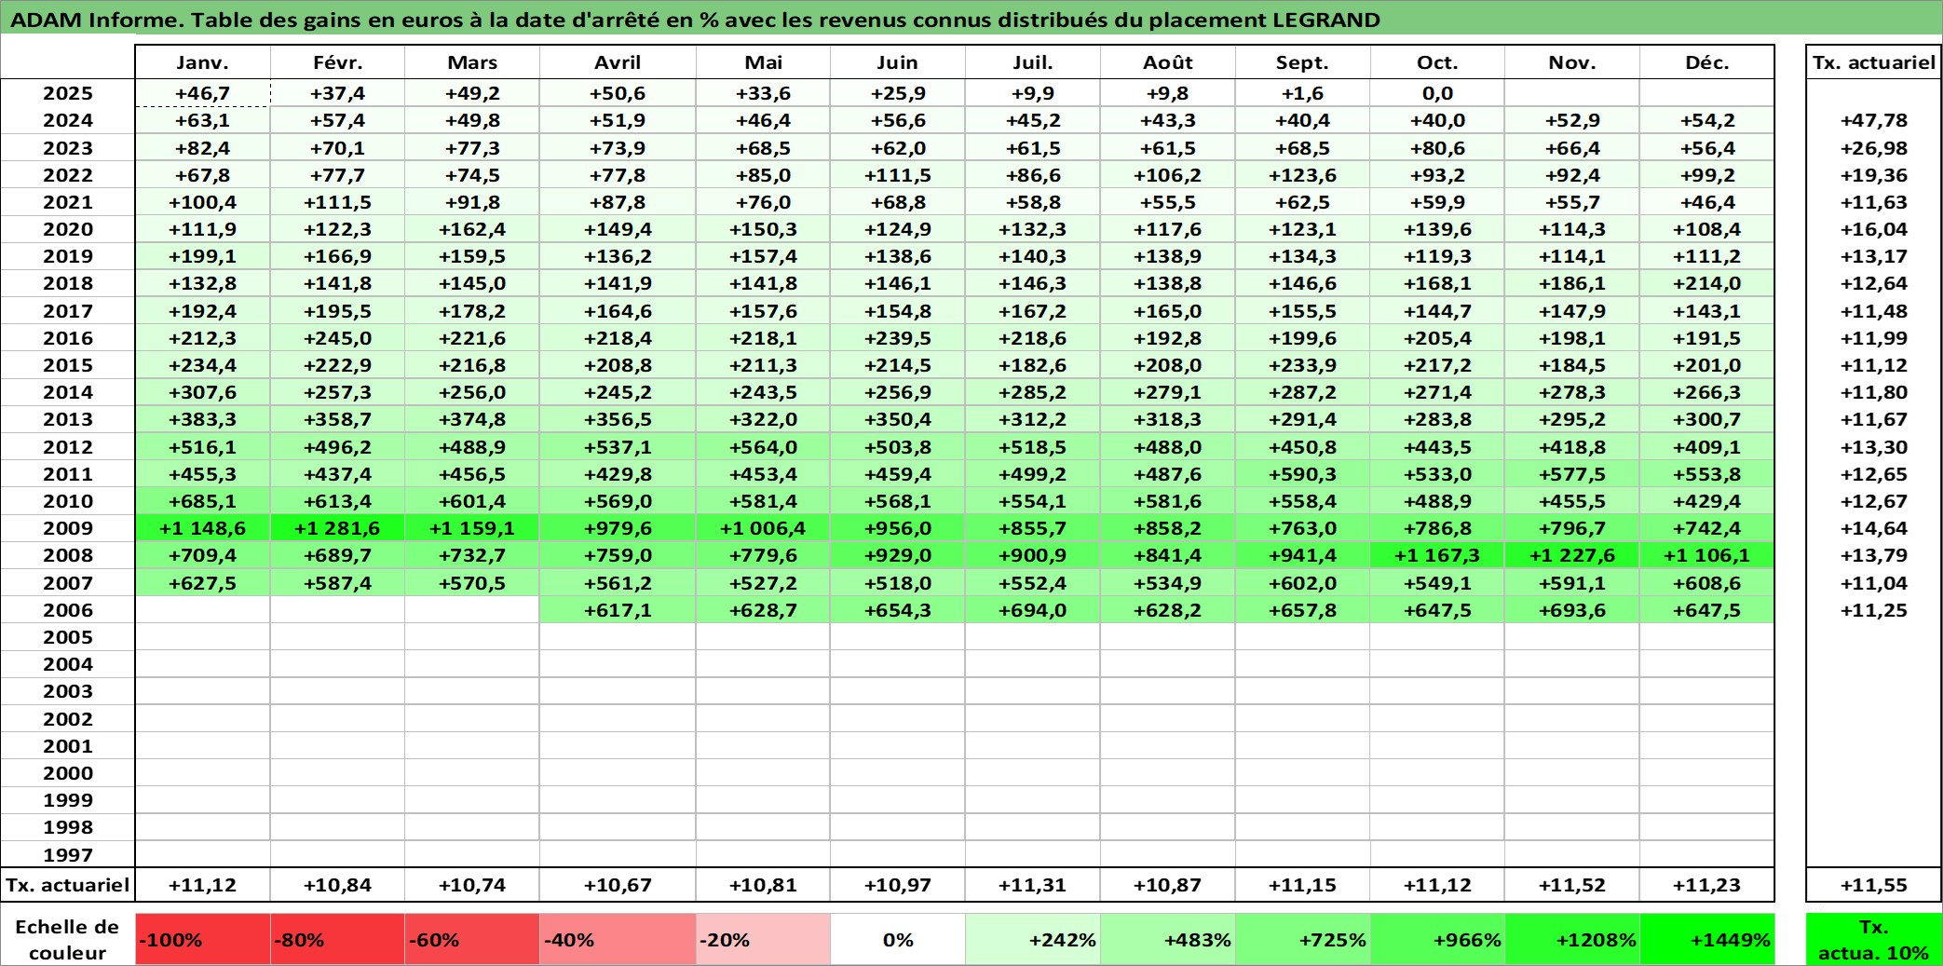
Task: Select the bottom-row rate +11,31
Action: tap(1033, 885)
